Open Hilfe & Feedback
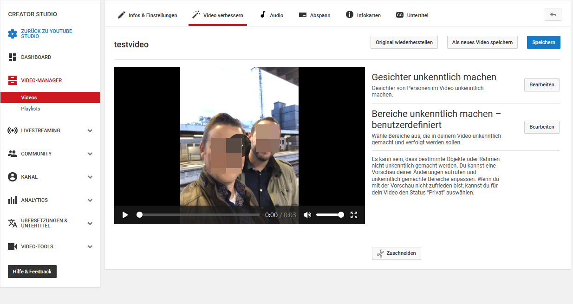Image resolution: width=573 pixels, height=304 pixels. 32,272
